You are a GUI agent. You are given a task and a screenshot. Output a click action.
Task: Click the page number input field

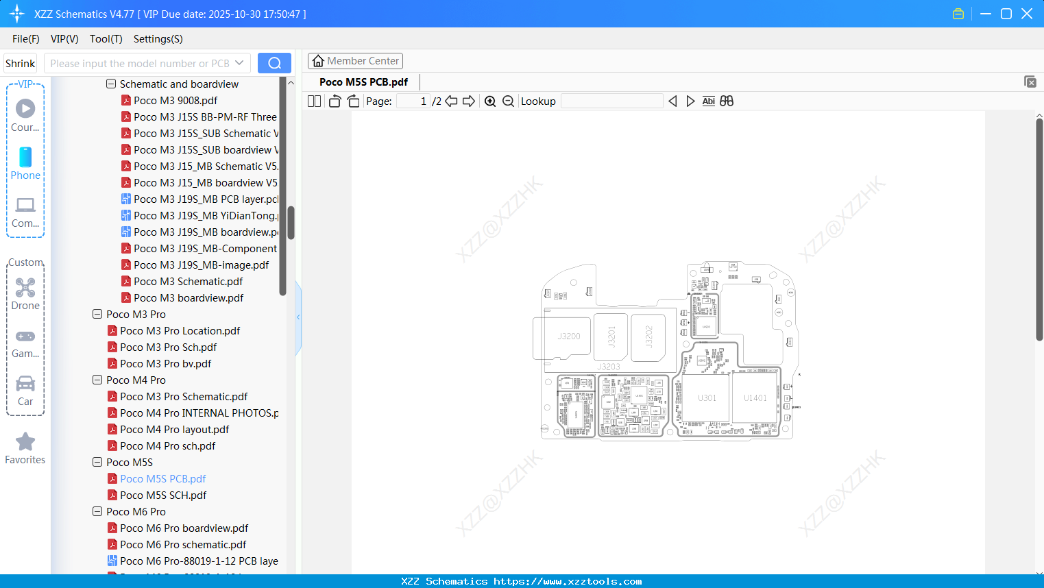(413, 101)
